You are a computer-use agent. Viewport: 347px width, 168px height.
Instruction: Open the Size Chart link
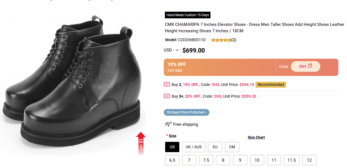click(256, 137)
